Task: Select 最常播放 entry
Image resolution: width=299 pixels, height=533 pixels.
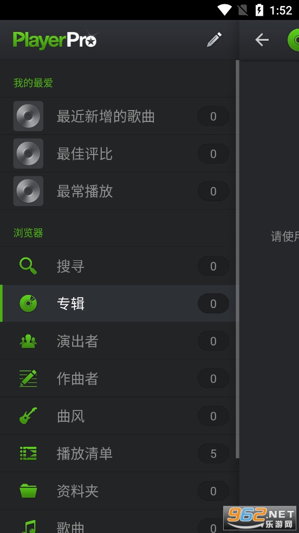Action: tap(118, 191)
